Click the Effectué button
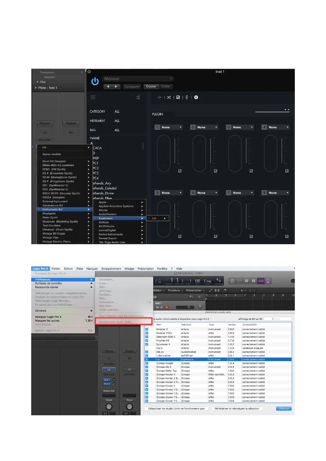The image size is (326, 461). [x=284, y=408]
